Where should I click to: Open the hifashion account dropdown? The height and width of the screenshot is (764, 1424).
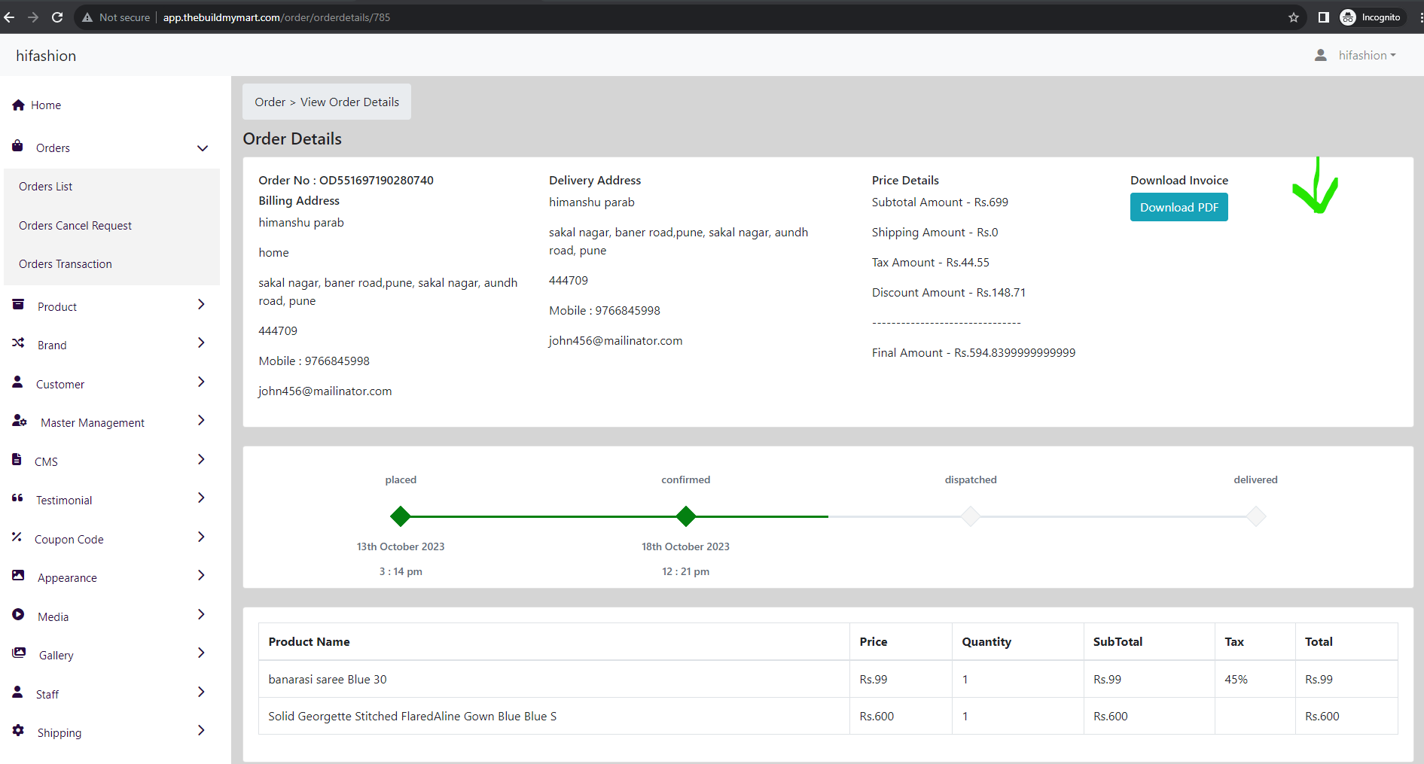[1366, 56]
